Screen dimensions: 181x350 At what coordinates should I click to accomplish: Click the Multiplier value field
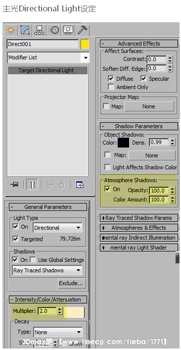click(47, 311)
